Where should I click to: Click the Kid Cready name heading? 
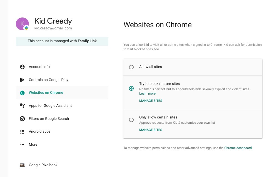coord(53,21)
